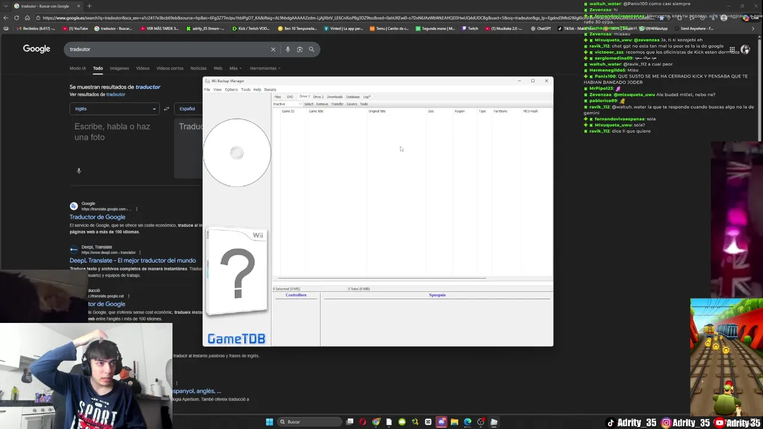Open the YouTube bookmark
763x429 pixels.
[x=76, y=28]
